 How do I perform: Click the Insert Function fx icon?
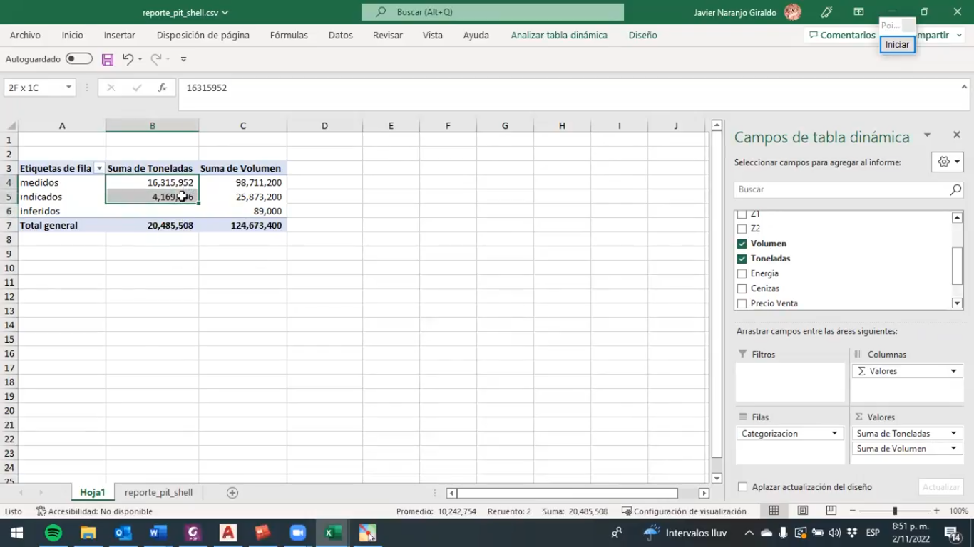point(163,88)
